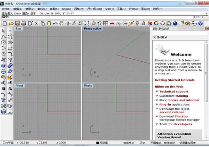Select the Pan hand tool
The image size is (209, 147).
[x=61, y=23]
